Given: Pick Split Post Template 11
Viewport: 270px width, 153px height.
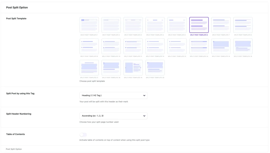Looking at the screenshot, I should [133, 46].
